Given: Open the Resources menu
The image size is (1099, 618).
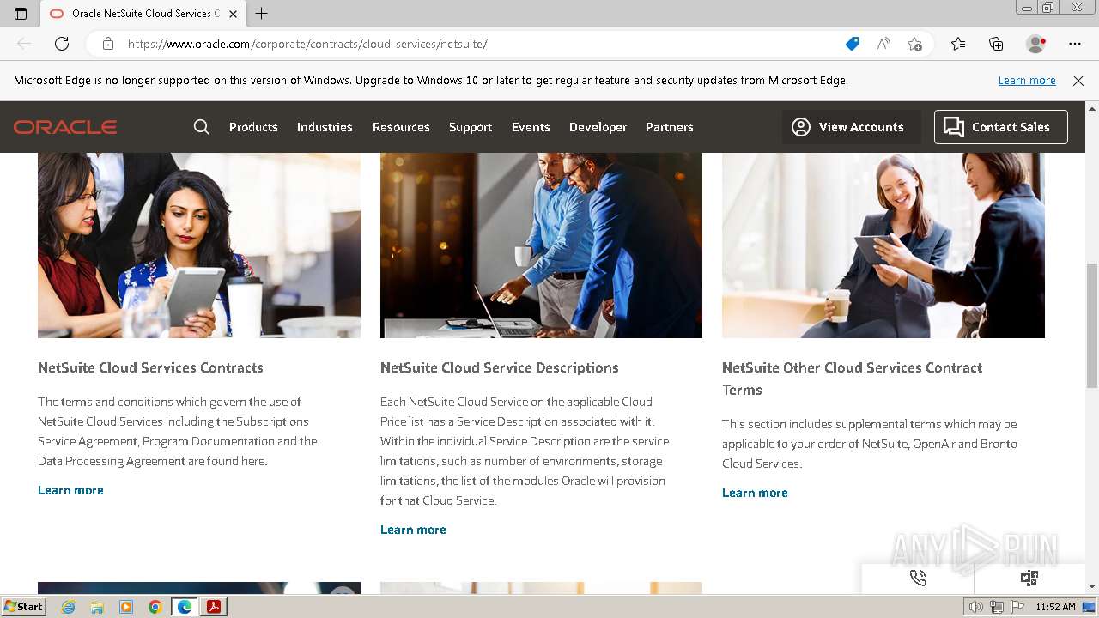Looking at the screenshot, I should point(401,127).
